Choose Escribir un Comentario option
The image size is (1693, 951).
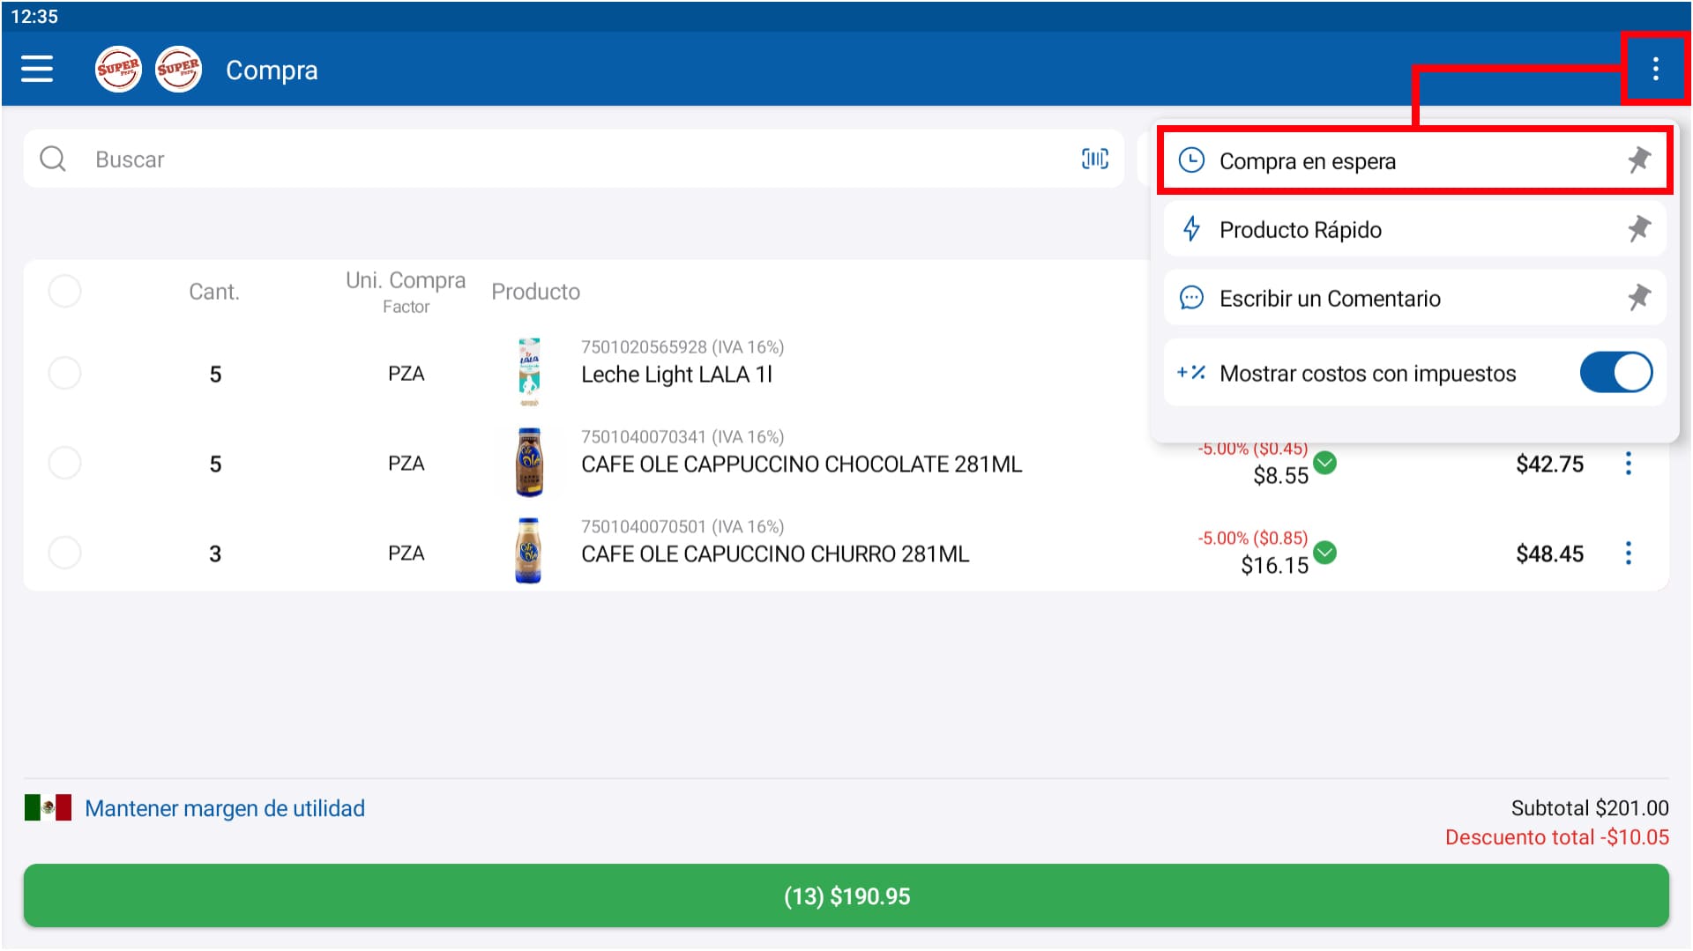tap(1331, 298)
